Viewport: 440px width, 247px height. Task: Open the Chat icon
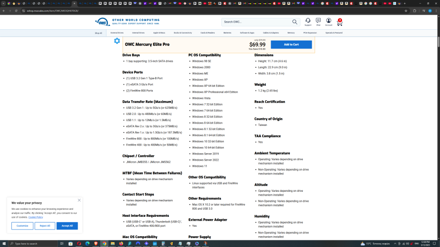(318, 22)
